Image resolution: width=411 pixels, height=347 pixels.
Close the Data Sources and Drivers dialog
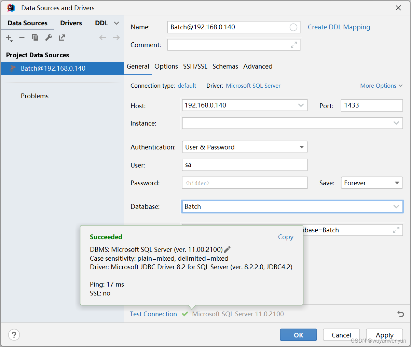point(398,8)
